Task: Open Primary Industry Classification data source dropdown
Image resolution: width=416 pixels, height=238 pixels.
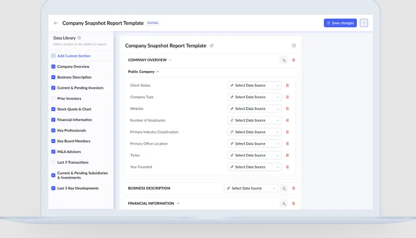Action: (255, 132)
